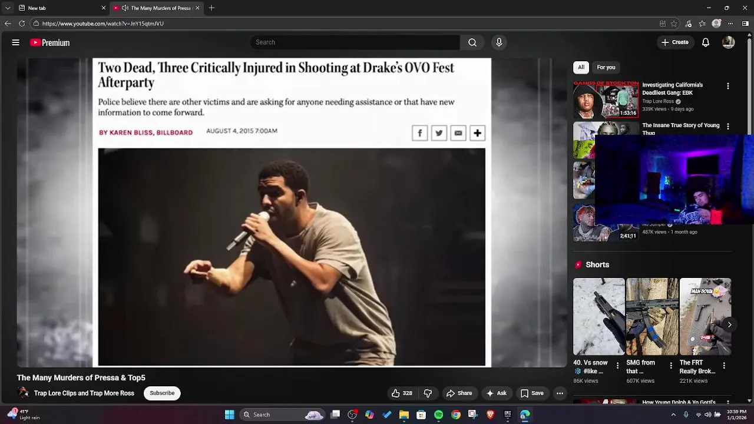Show hidden system tray icons
Image resolution: width=754 pixels, height=424 pixels.
point(673,415)
